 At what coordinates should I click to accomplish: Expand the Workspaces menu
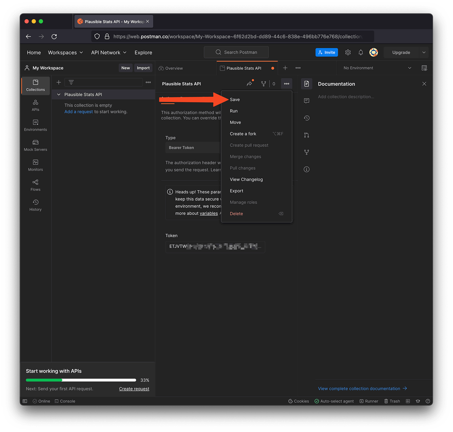coord(65,53)
